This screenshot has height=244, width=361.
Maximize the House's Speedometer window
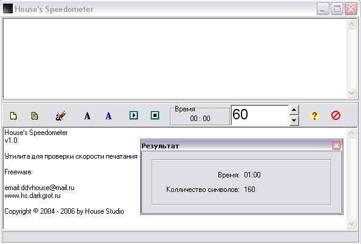(337, 9)
